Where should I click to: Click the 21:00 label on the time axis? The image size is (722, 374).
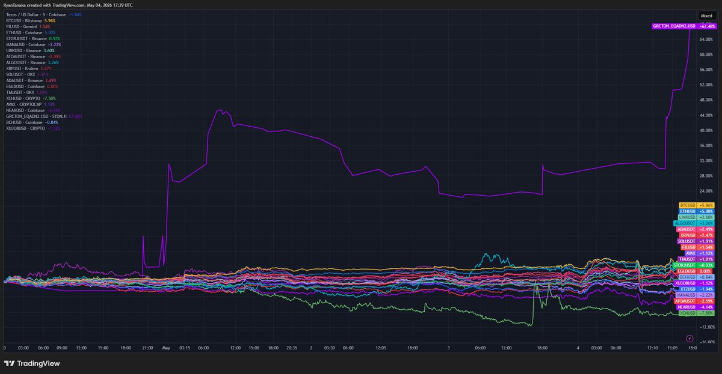147,348
